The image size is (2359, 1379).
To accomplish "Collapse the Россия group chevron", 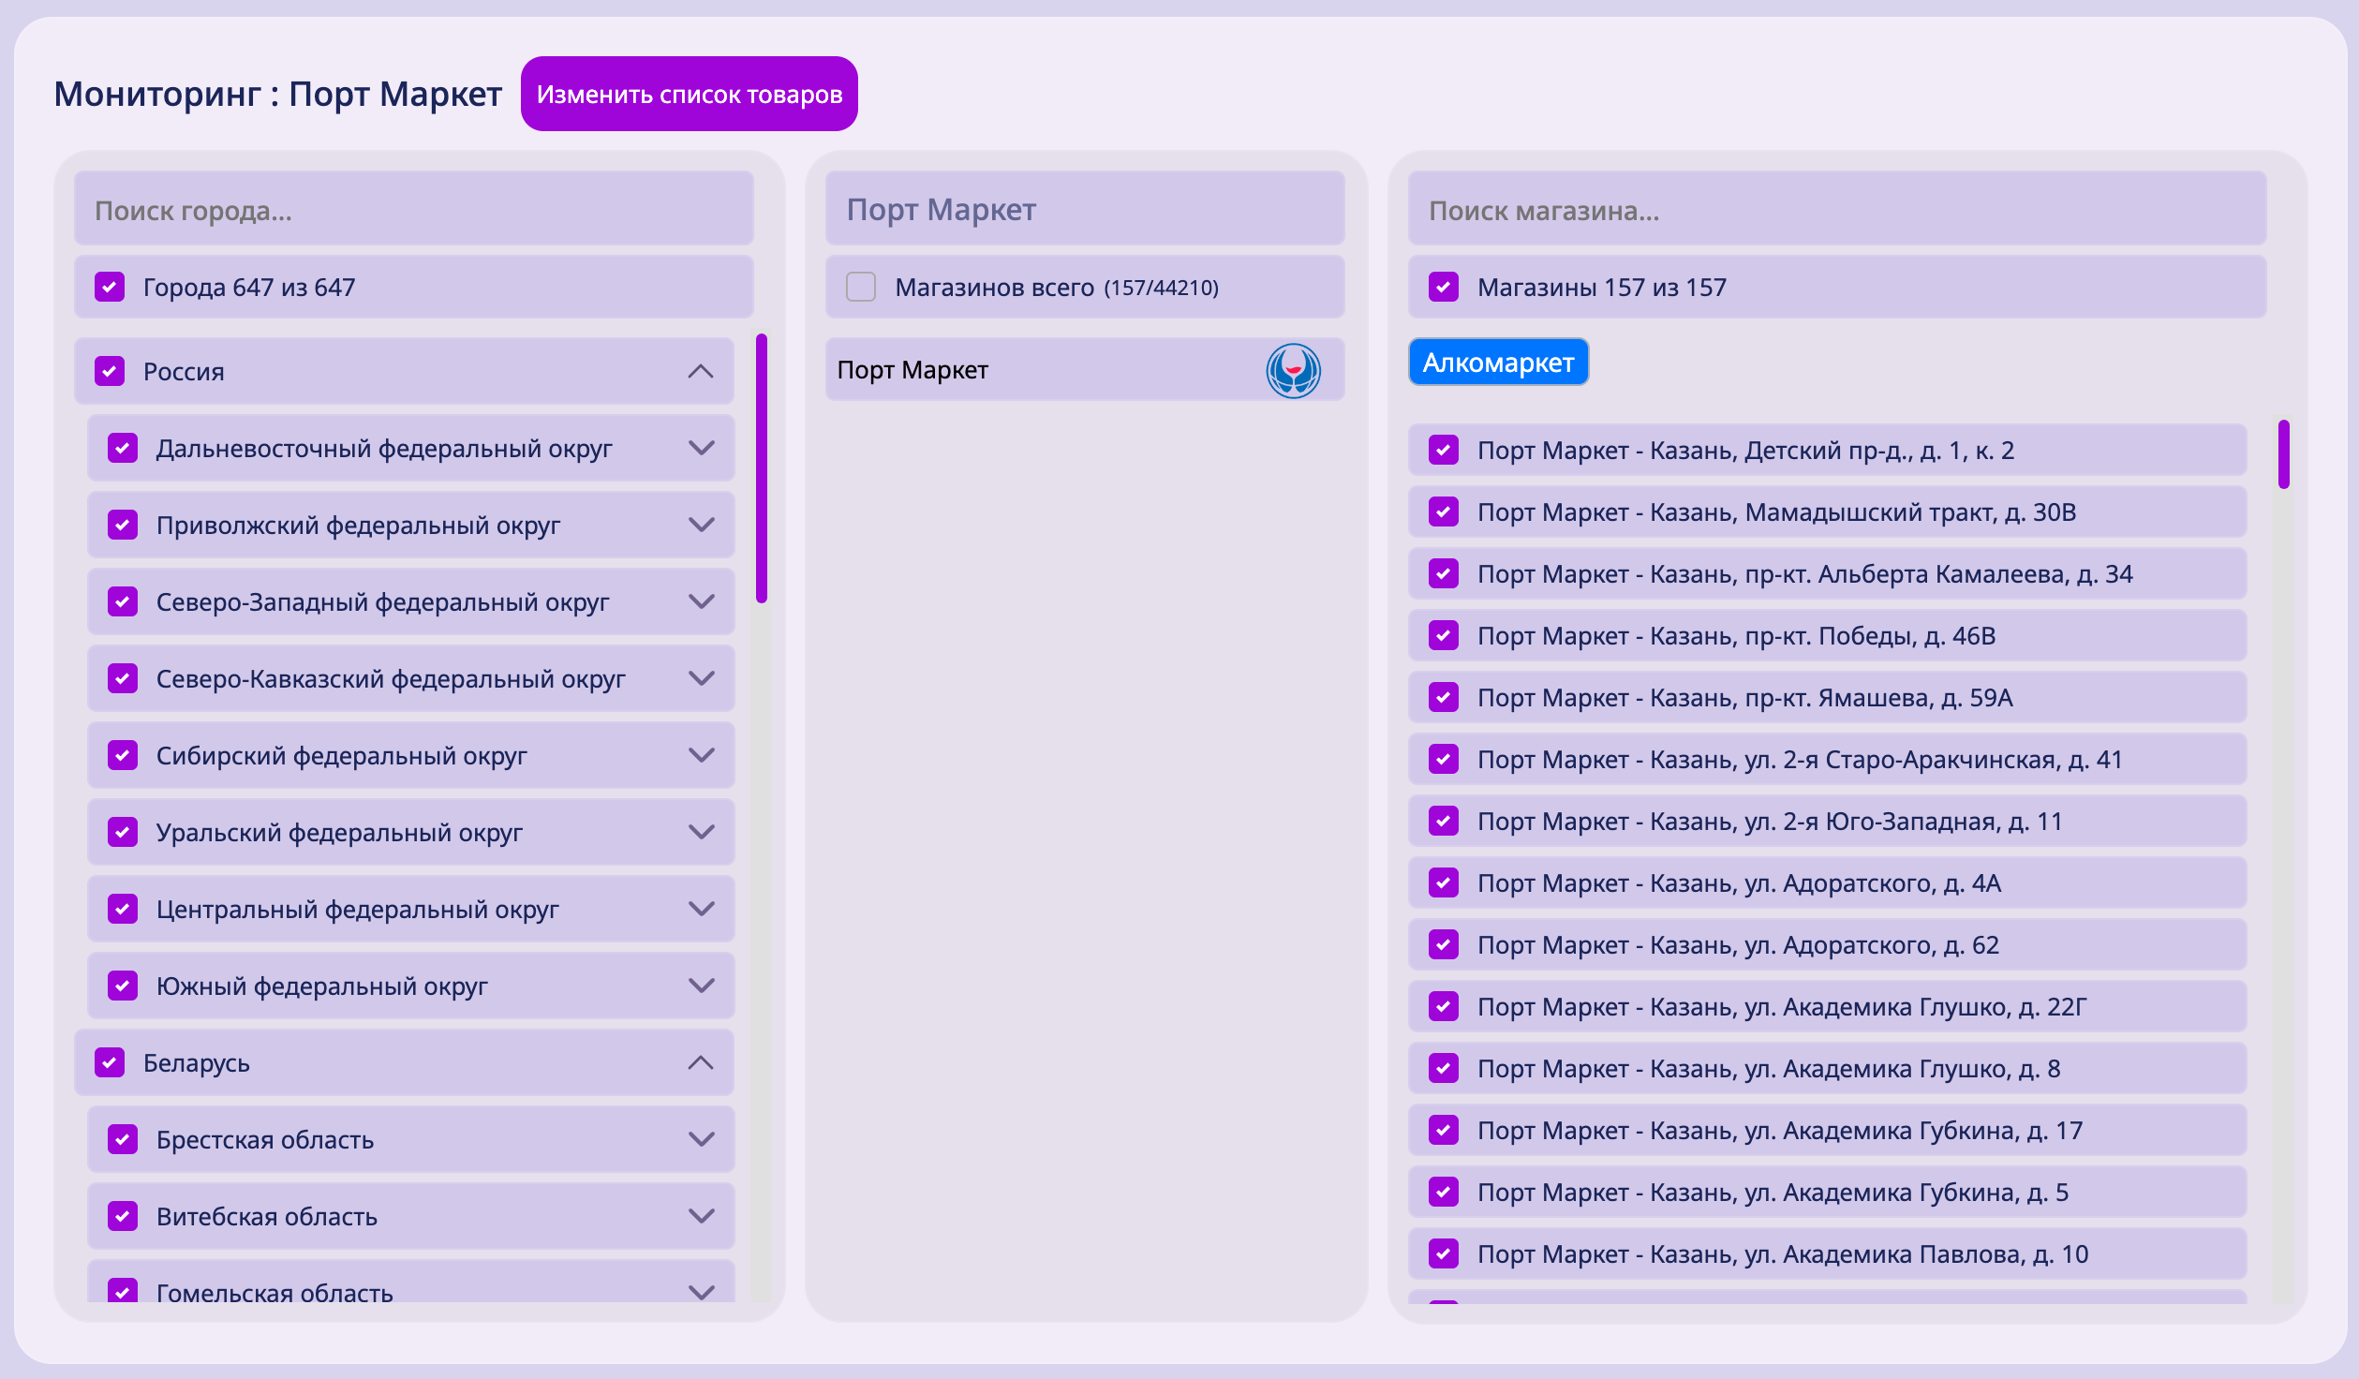I will pyautogui.click(x=701, y=371).
